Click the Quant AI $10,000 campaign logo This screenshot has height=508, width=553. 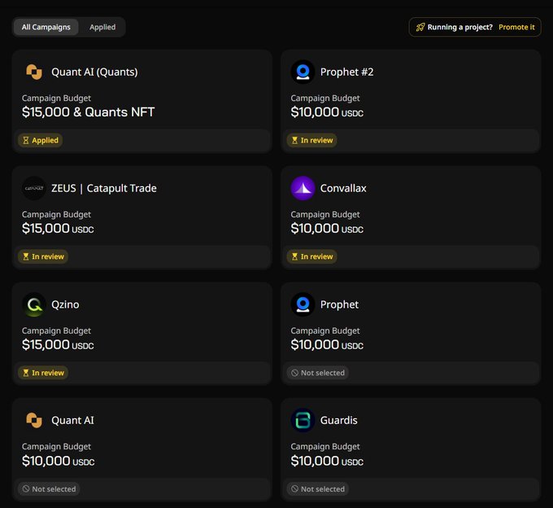tap(34, 420)
